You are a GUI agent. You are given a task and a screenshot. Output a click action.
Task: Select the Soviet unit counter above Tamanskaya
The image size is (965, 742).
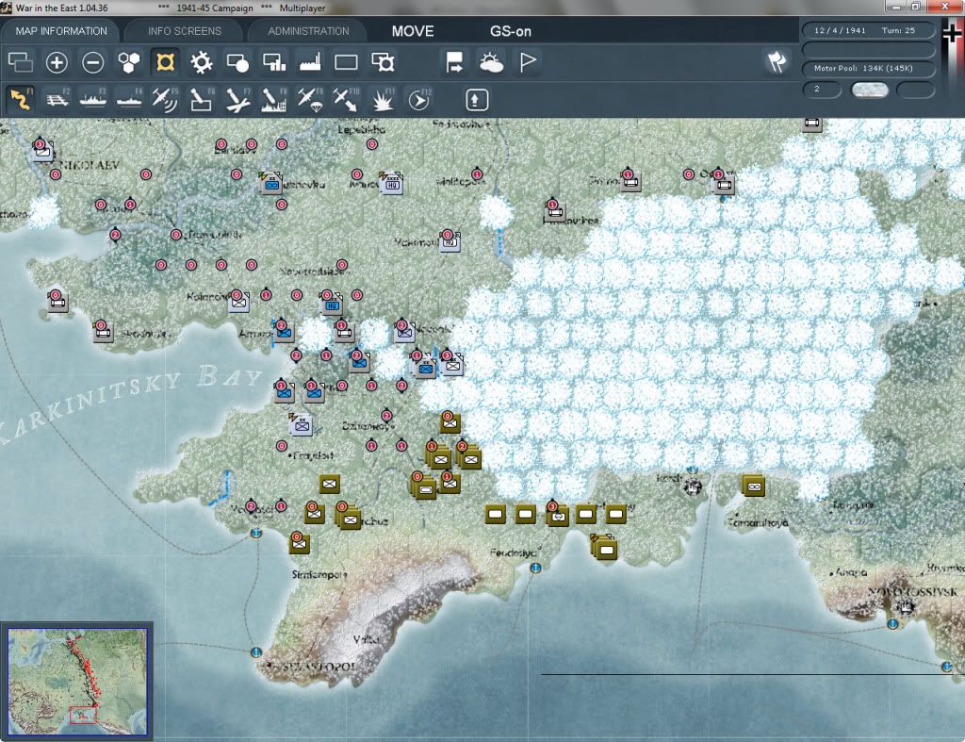click(753, 486)
